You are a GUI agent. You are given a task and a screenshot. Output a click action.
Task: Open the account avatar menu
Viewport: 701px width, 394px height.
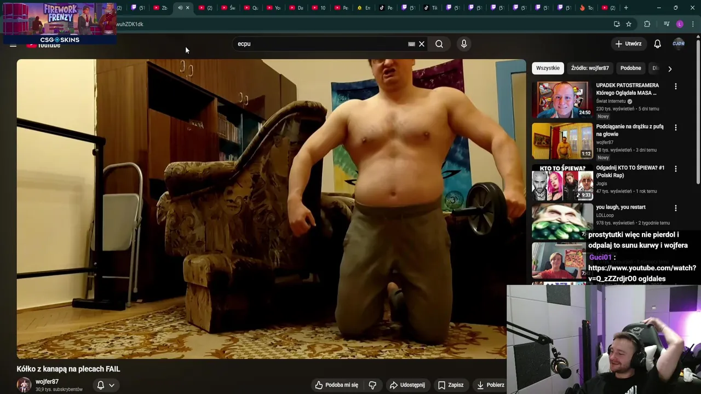(x=679, y=44)
